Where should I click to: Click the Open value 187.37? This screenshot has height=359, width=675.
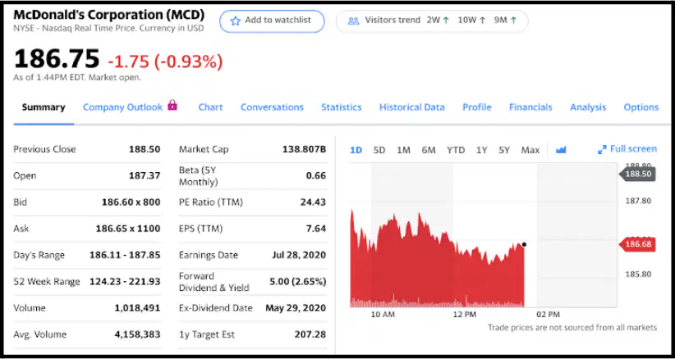(x=145, y=175)
